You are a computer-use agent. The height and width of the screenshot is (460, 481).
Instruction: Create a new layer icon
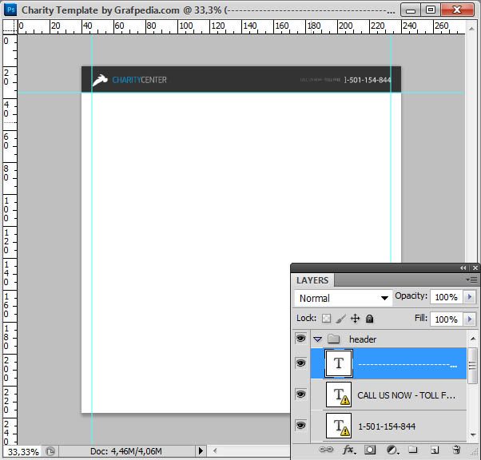435,450
